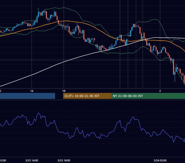Click the unlabeled blue session bar

pos(27,96)
